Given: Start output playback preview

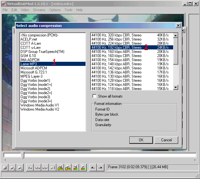Looking at the screenshot, I should click(20, 168).
